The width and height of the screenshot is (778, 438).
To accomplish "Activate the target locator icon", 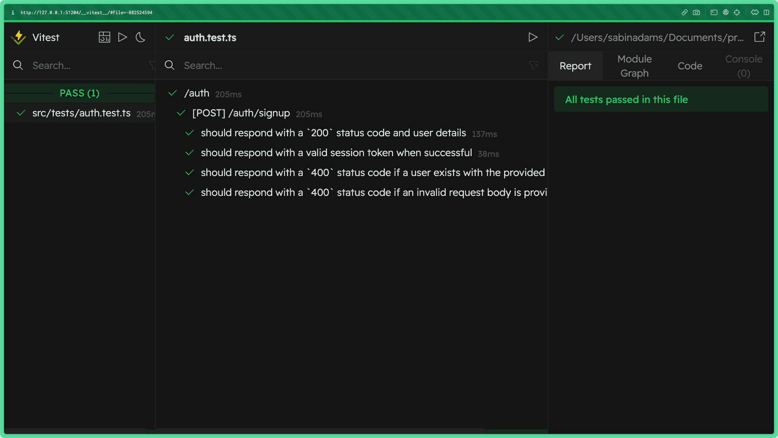I will tap(737, 12).
